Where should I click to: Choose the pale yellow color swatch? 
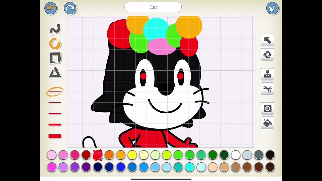click(144, 155)
